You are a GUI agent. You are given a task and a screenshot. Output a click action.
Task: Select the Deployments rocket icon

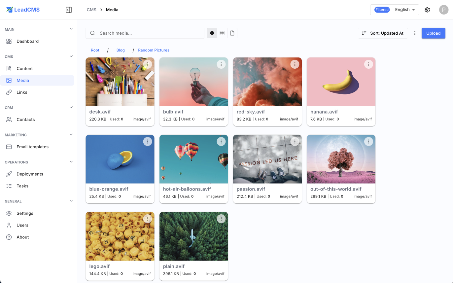9,174
